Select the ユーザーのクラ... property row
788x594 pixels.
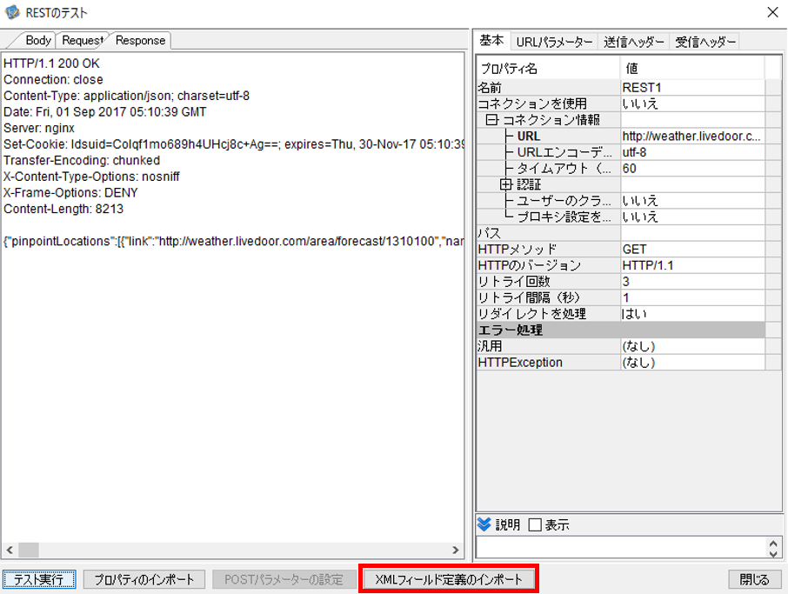[x=621, y=201]
